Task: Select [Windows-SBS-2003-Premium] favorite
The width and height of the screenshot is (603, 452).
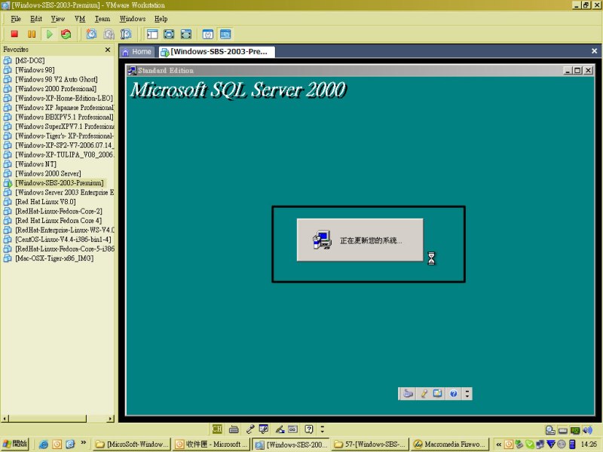Action: [x=60, y=183]
